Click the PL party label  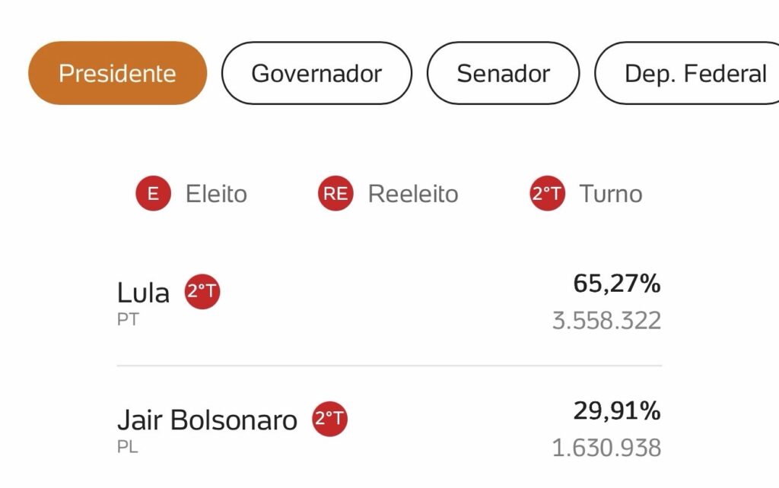128,447
